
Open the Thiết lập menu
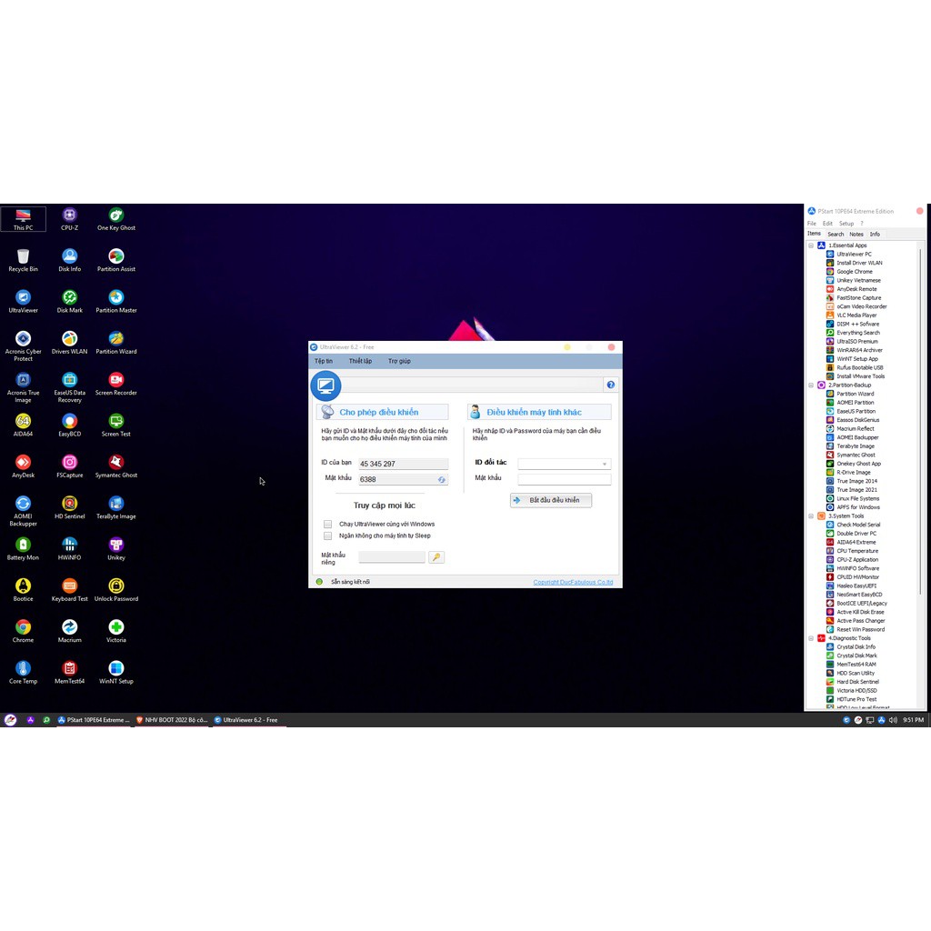click(360, 361)
